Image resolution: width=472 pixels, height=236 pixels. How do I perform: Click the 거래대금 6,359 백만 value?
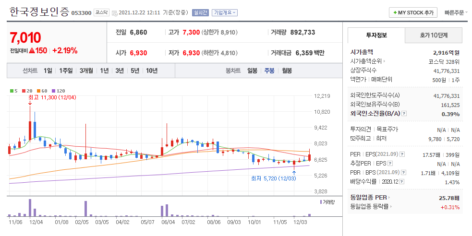click(x=310, y=53)
